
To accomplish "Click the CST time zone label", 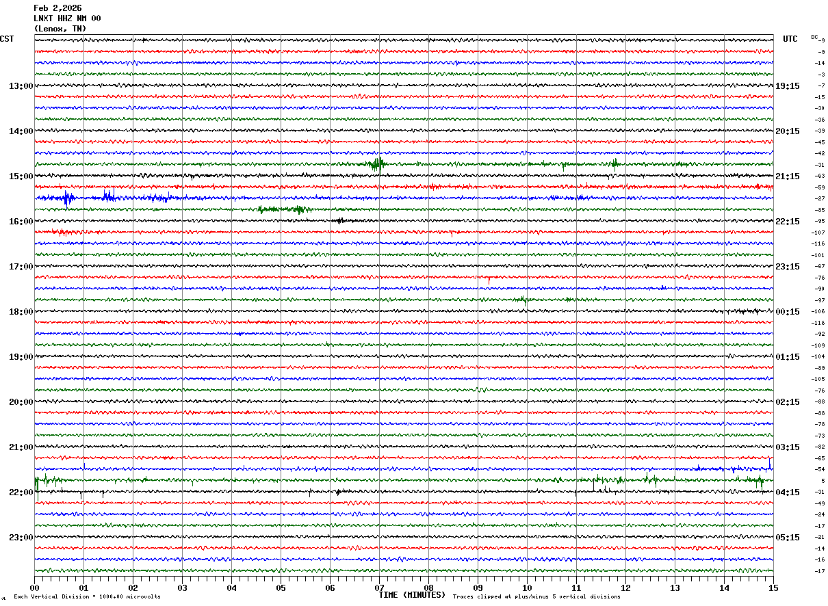I will point(7,39).
